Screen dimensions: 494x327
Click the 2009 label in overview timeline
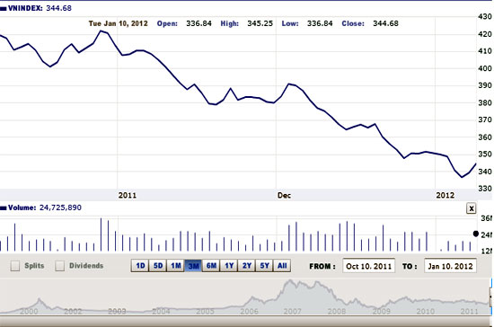point(381,311)
